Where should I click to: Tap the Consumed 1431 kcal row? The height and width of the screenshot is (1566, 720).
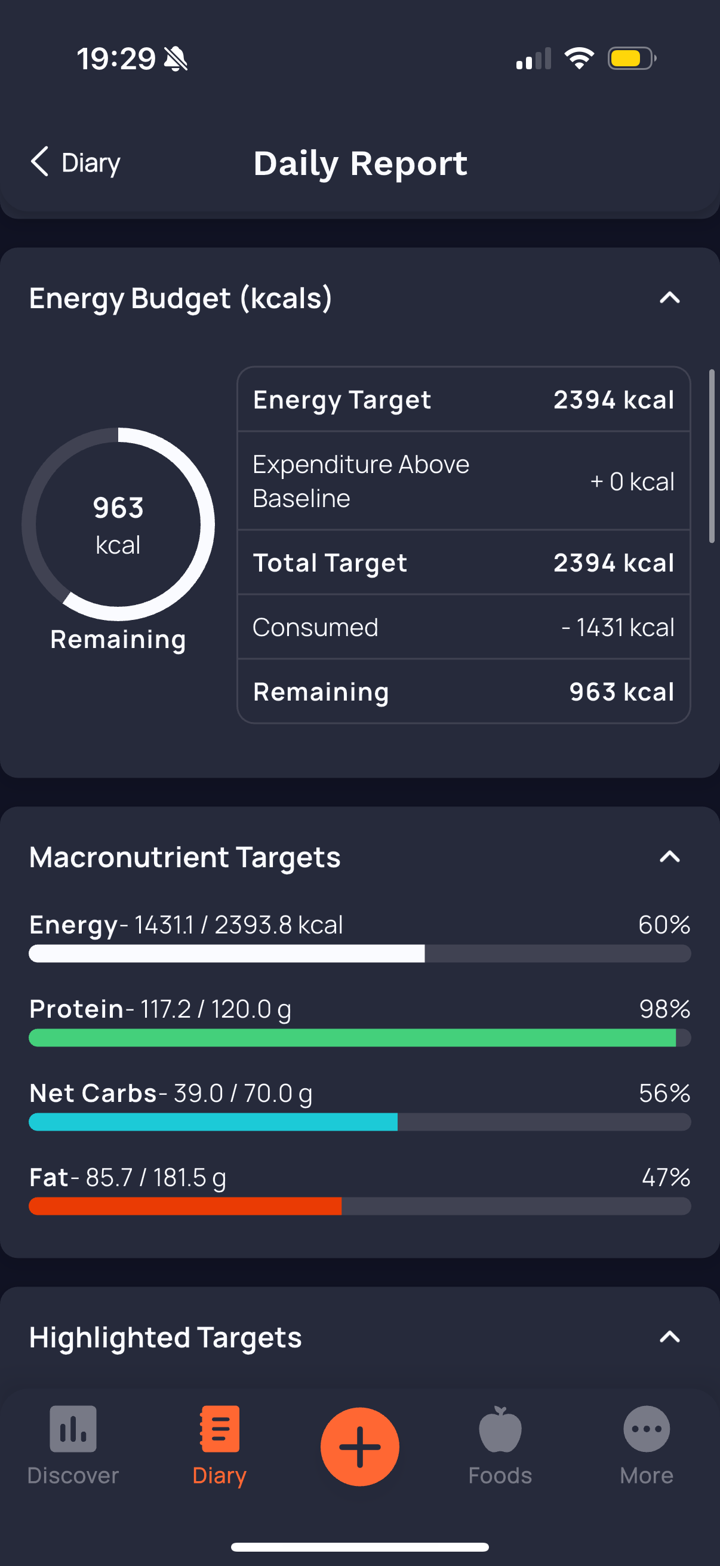(x=463, y=627)
